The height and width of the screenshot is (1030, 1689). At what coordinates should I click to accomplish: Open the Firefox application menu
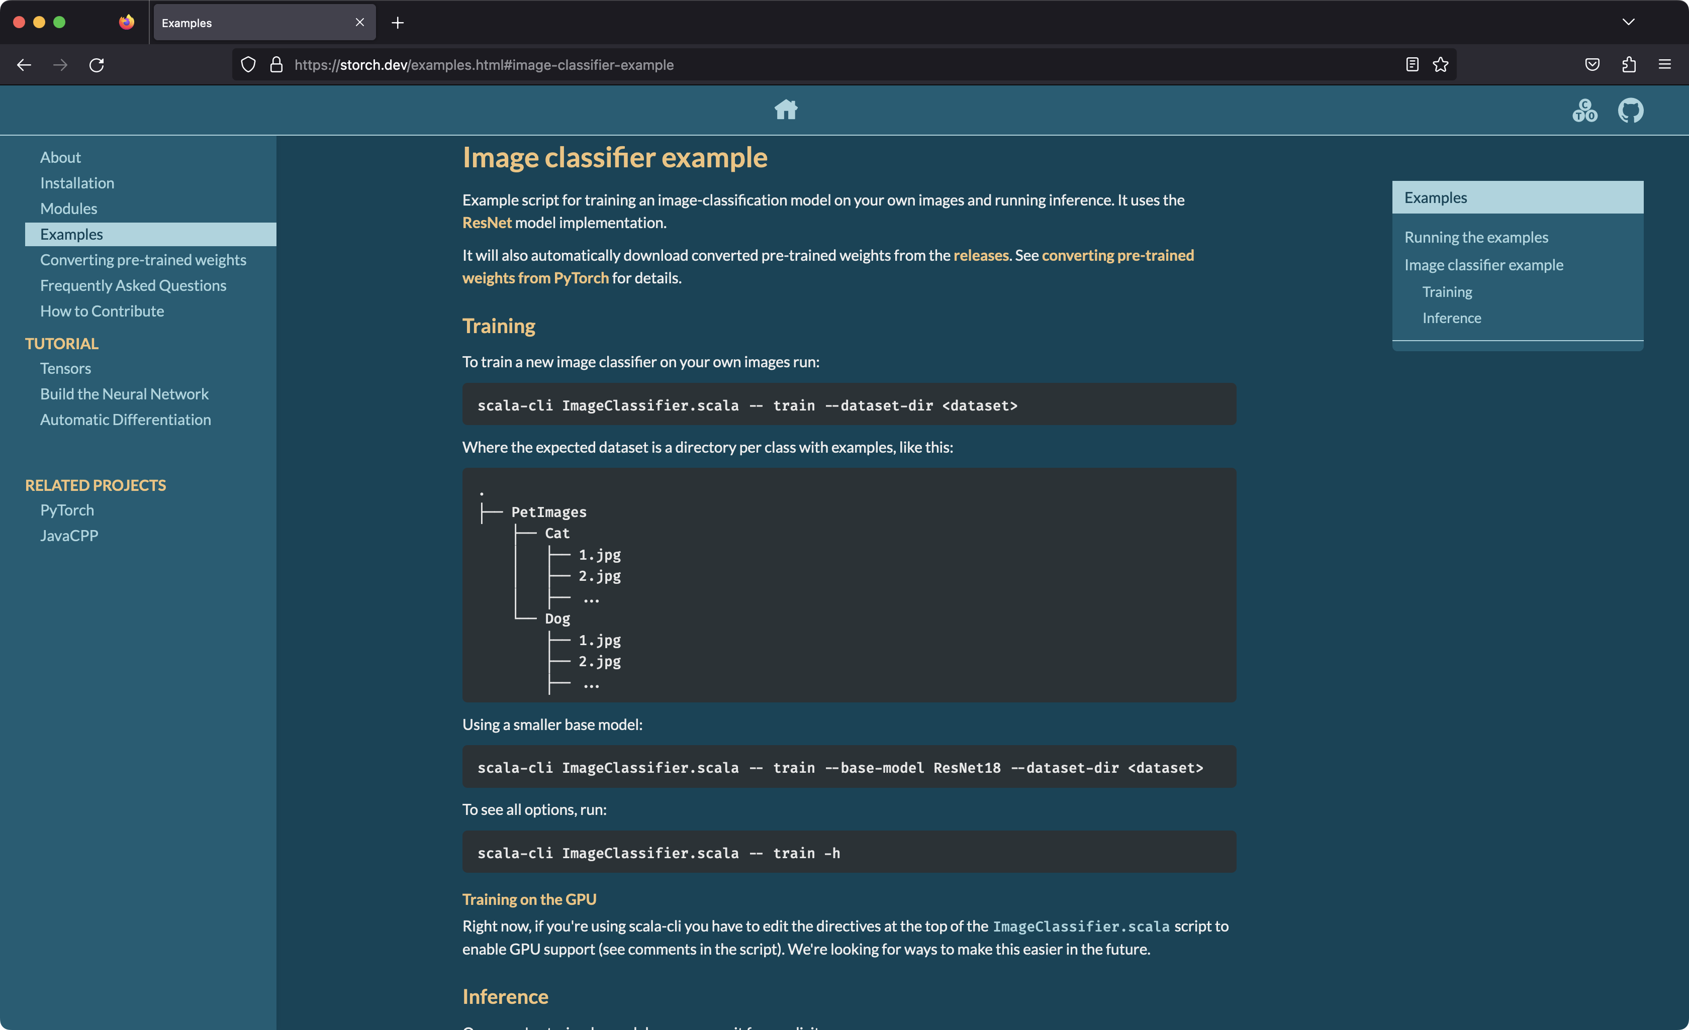tap(1666, 64)
